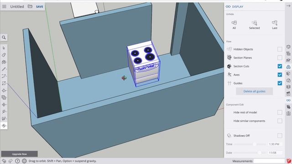The height and width of the screenshot is (164, 292).
Task: Open the Entity Info panel
Action: point(288,47)
